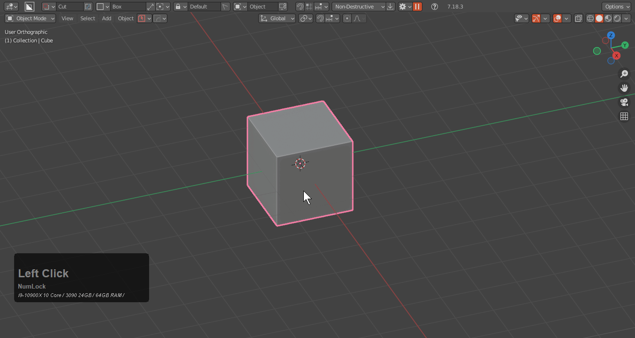The width and height of the screenshot is (635, 338).
Task: Click the hand pan view icon
Action: point(624,88)
